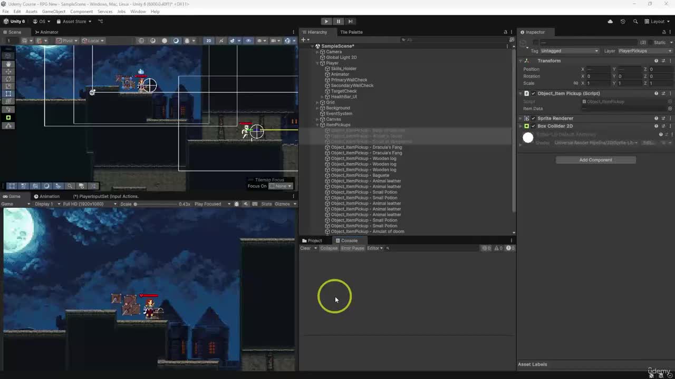The width and height of the screenshot is (675, 379).
Task: Select the Rect tool in Scene view
Action: [x=8, y=94]
